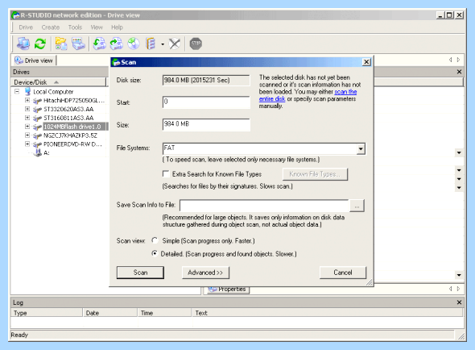Expand the ST3160811AS3.AA drive node
The image size is (475, 350).
27,118
